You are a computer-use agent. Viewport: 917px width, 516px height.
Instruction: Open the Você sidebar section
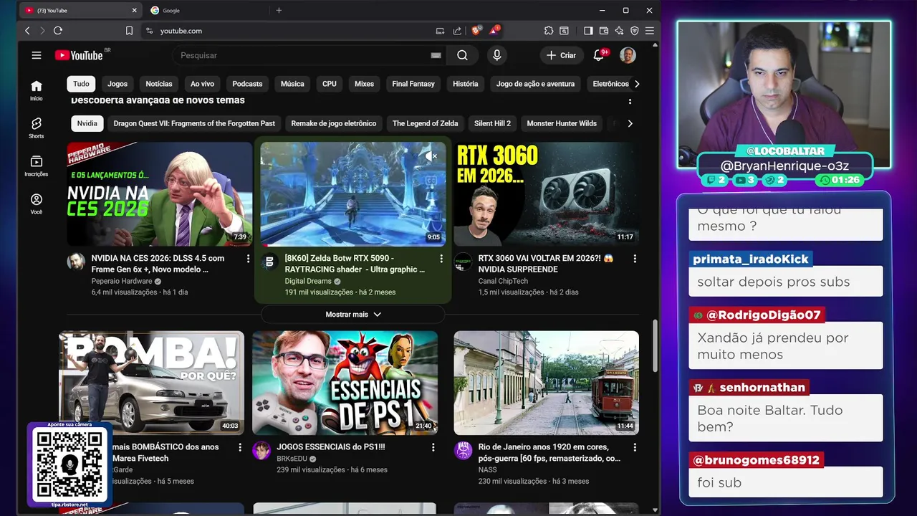point(37,204)
